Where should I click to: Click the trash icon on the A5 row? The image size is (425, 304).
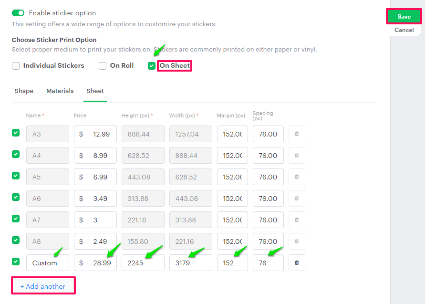297,177
